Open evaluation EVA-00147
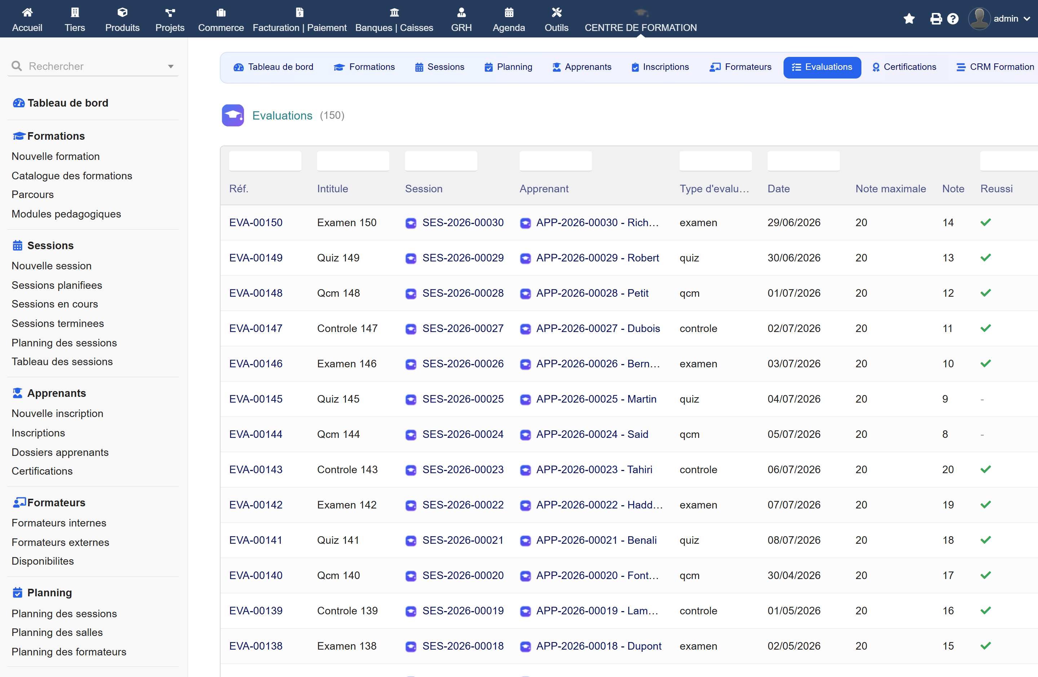The image size is (1038, 677). pos(256,328)
